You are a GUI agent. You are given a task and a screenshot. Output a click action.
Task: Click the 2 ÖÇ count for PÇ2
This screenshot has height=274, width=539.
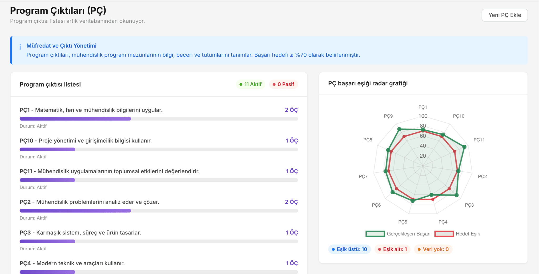(x=291, y=202)
